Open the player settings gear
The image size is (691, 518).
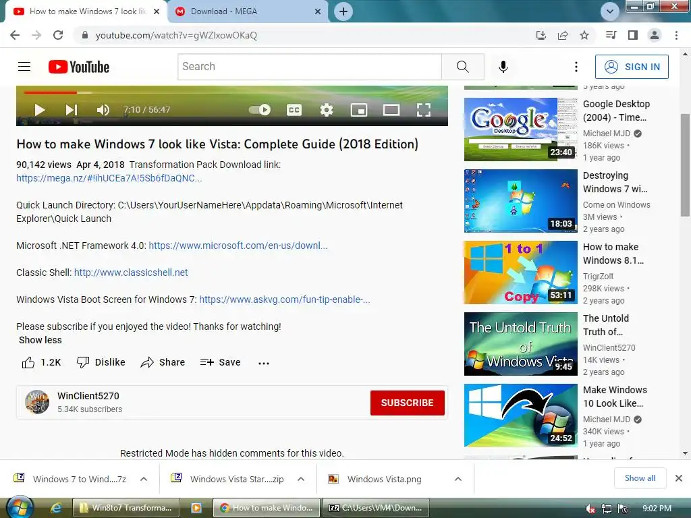[x=326, y=110]
